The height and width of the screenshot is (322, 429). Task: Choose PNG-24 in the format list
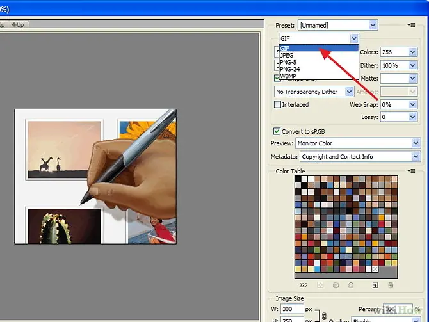(x=319, y=69)
